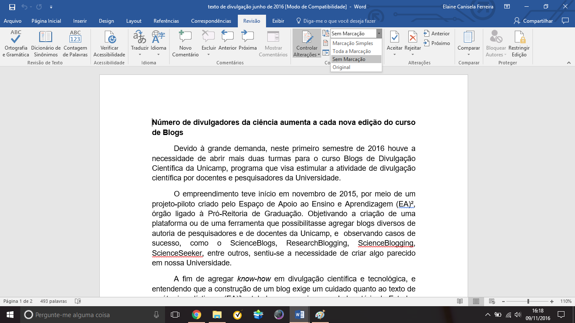
Task: Open the Traduzir translate tool
Action: tap(140, 44)
